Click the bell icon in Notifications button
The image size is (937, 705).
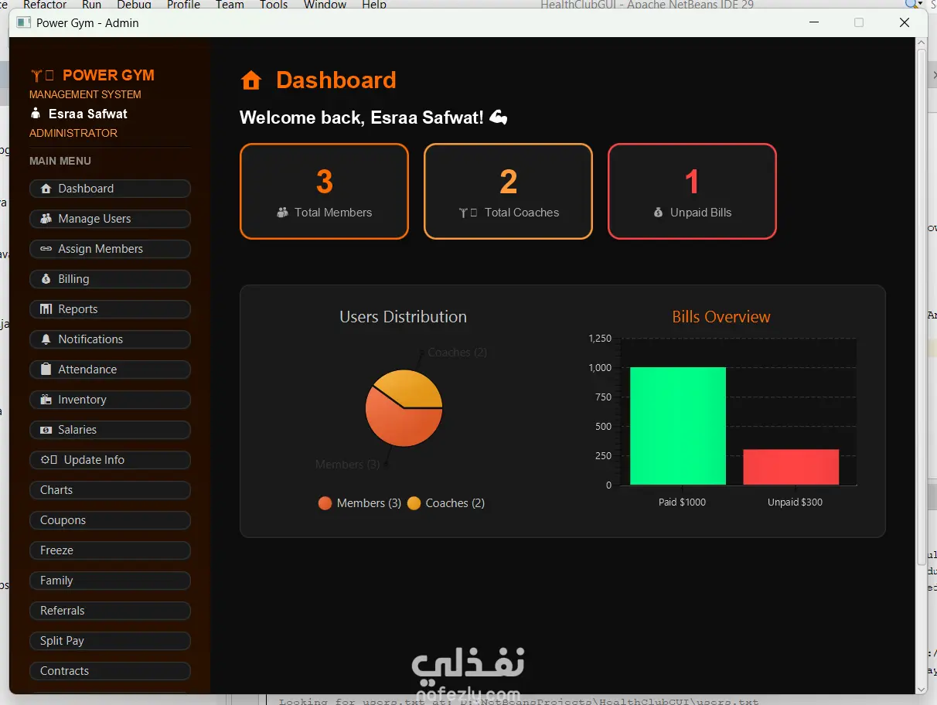pos(46,339)
